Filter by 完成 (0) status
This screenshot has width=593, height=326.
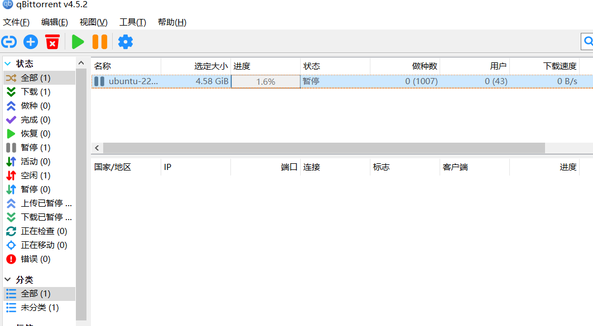pos(40,120)
